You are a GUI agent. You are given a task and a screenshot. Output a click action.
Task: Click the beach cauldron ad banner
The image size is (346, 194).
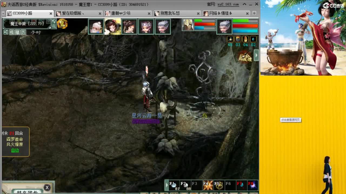303,38
